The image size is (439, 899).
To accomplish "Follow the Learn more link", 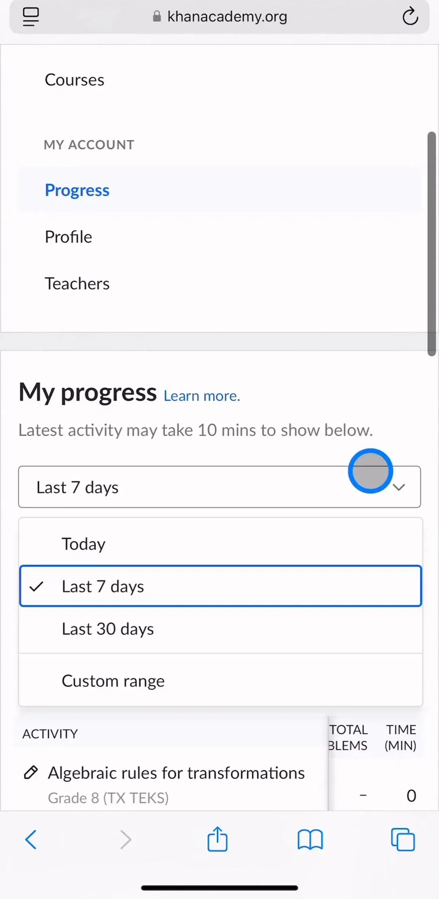I will [x=202, y=396].
